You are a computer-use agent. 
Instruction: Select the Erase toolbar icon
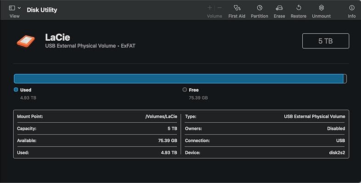[279, 8]
